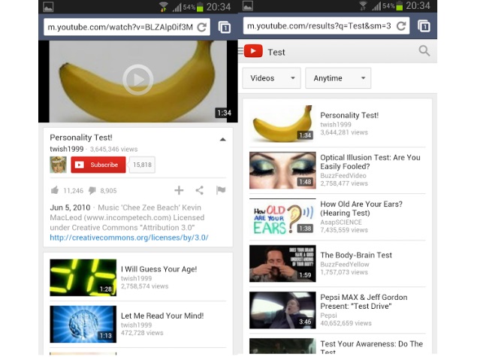Screen dimensions: 477x357
Task: Click '7,435,559 views' text
Action: [344, 230]
